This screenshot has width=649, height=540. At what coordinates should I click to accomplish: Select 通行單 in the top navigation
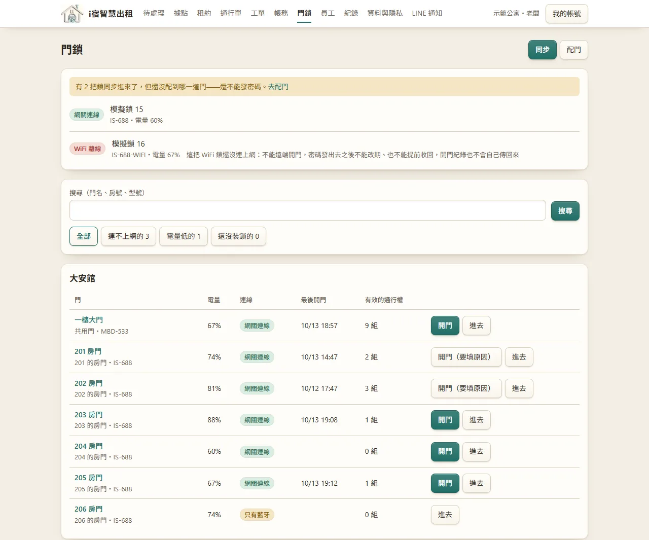[231, 13]
